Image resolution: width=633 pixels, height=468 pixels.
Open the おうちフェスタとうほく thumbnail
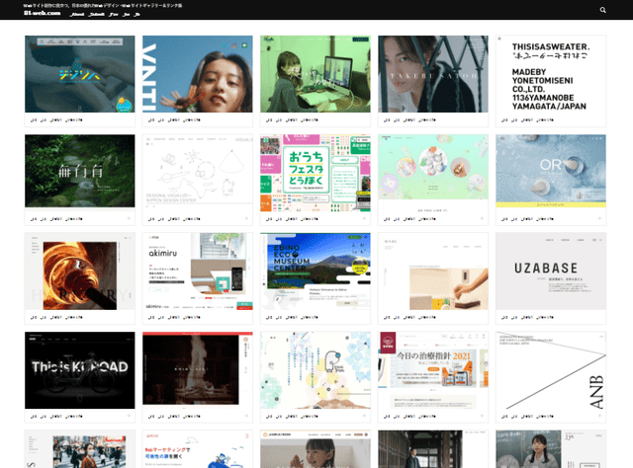316,173
